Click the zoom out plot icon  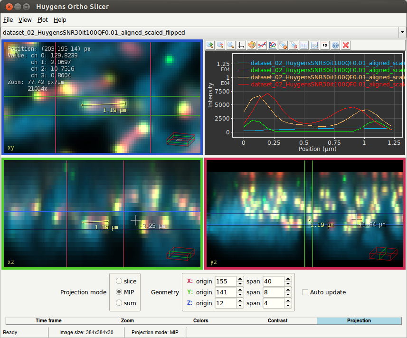coord(220,45)
